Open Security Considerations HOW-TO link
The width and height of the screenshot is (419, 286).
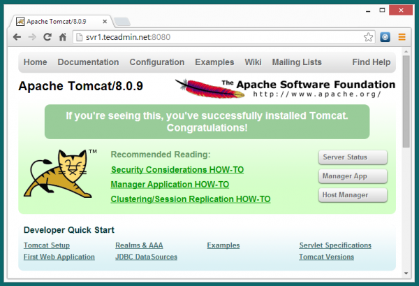(x=168, y=170)
